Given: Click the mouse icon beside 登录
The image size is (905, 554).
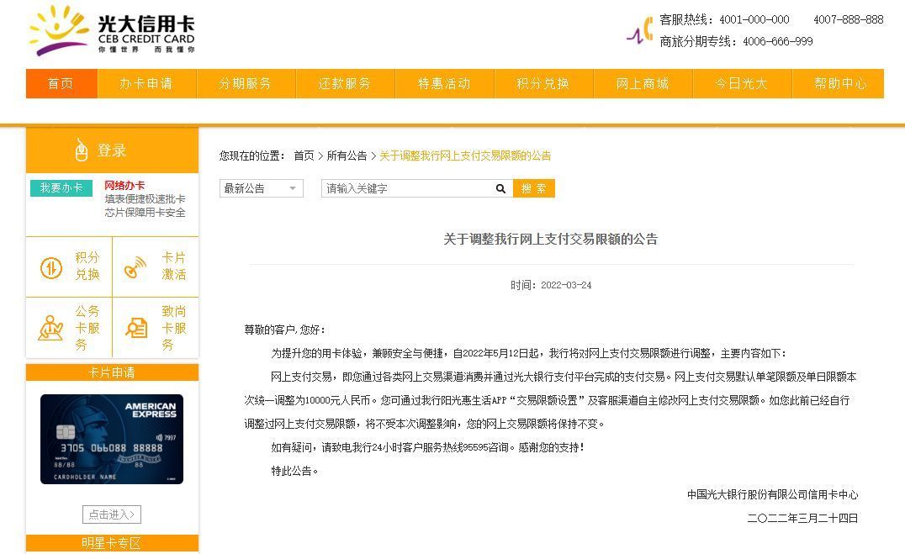Looking at the screenshot, I should pos(81,150).
